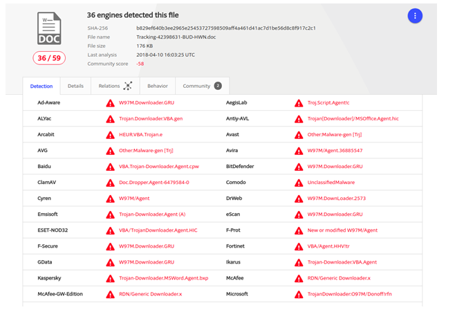The image size is (455, 312).
Task: Click the AegisLab detection warning icon
Action: [299, 103]
